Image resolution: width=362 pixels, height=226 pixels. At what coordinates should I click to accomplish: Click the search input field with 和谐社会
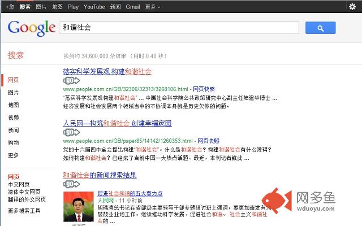[x=179, y=28]
